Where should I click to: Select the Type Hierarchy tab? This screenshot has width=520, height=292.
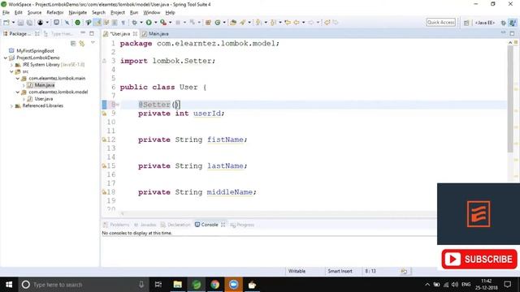pos(58,34)
